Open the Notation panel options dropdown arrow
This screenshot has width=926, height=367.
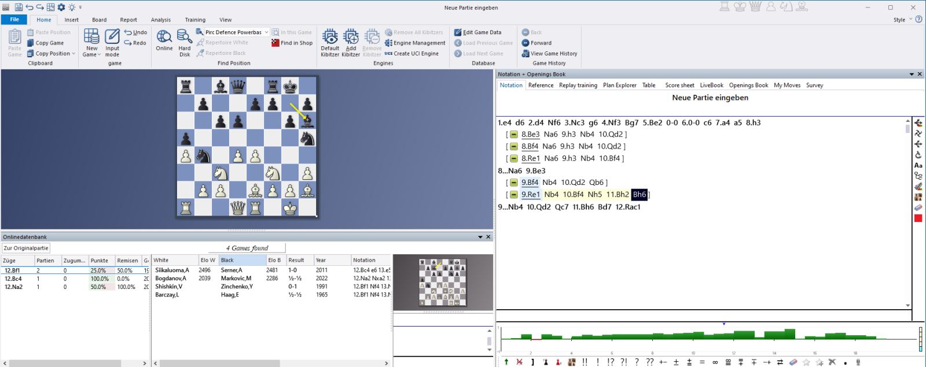point(912,75)
